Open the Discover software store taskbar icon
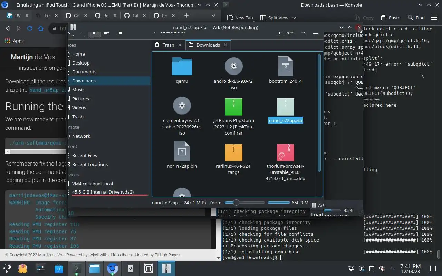This screenshot has height=276, width=442. [x=58, y=268]
